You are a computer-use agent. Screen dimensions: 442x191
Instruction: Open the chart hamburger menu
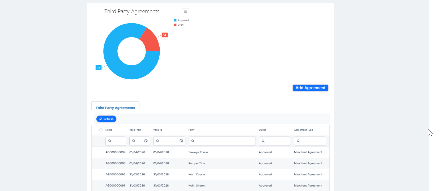coord(185,12)
